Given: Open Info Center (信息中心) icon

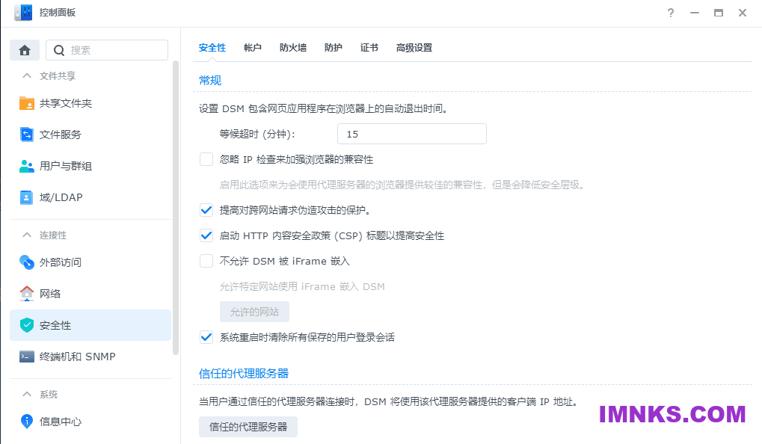Looking at the screenshot, I should [27, 422].
